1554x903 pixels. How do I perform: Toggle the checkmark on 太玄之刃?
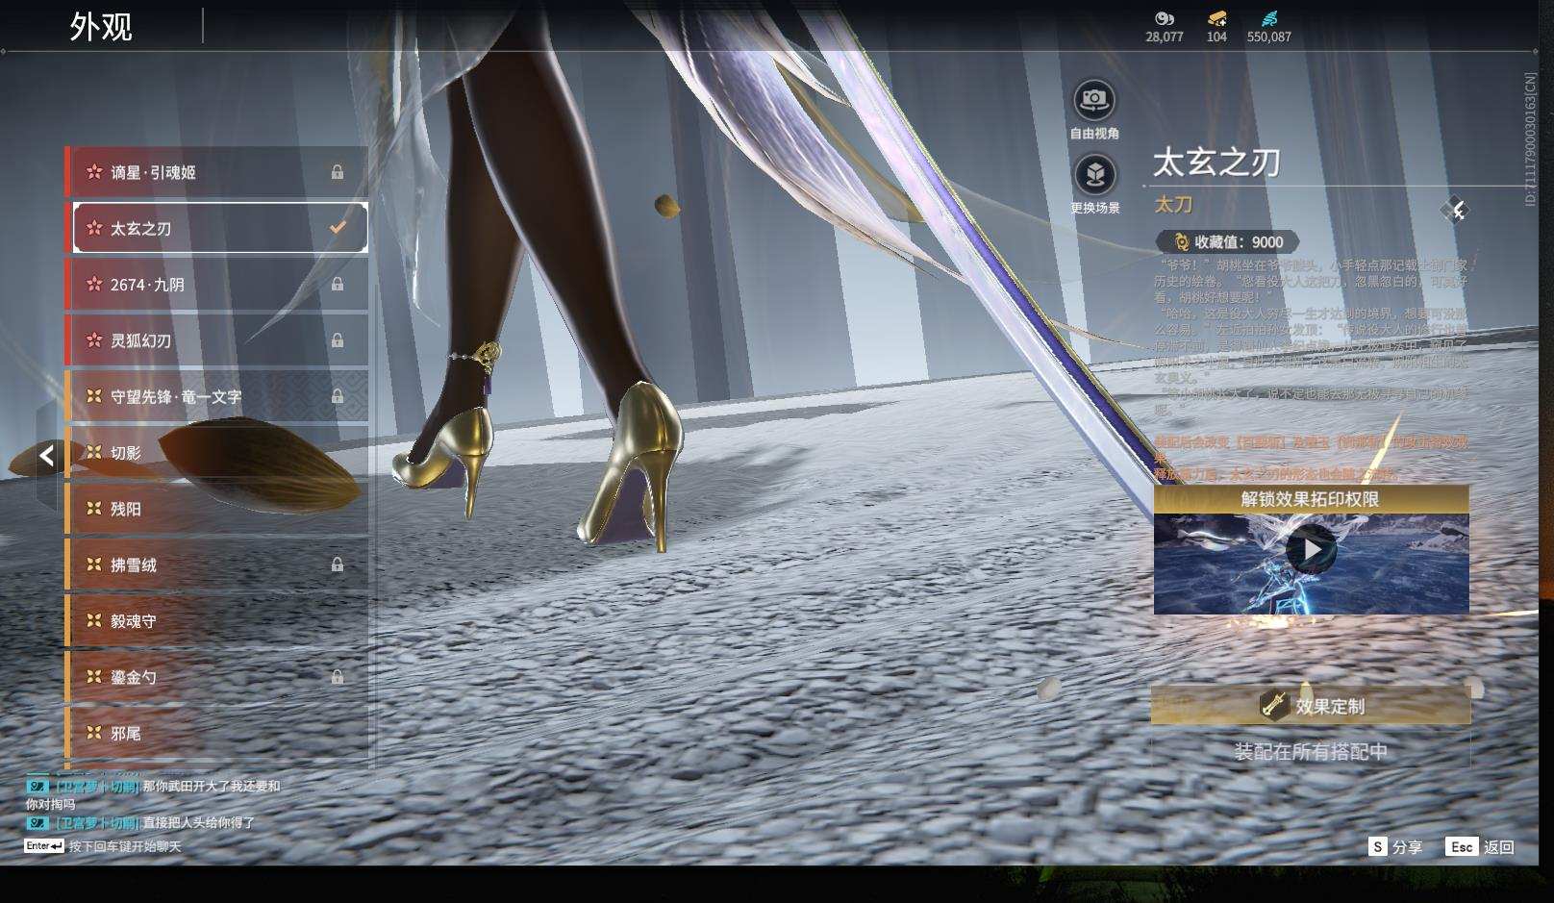[338, 228]
